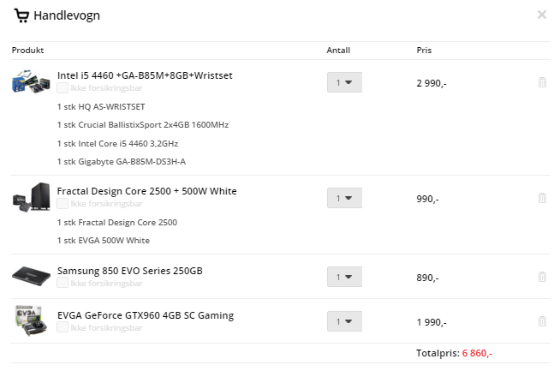Open the Intel i5 4460 +GA-B85M+8GB+Wristset product link
The image size is (560, 377).
(145, 75)
